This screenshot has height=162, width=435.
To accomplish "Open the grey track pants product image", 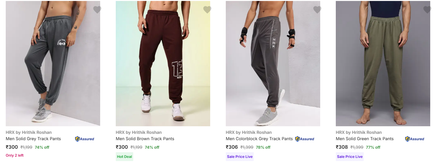I will pyautogui.click(x=53, y=64).
